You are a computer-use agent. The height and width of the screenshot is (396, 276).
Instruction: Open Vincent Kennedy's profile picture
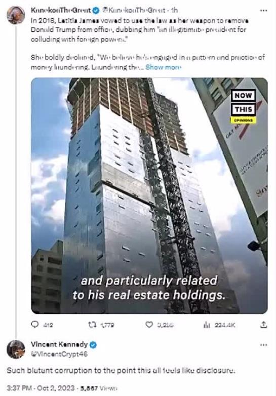pyautogui.click(x=16, y=349)
